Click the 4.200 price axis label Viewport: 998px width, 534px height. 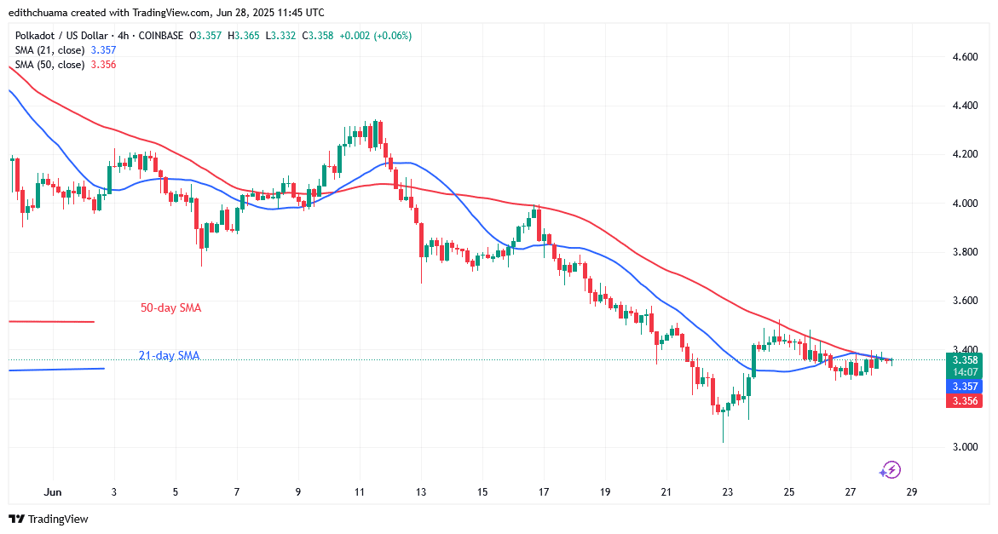[965, 154]
